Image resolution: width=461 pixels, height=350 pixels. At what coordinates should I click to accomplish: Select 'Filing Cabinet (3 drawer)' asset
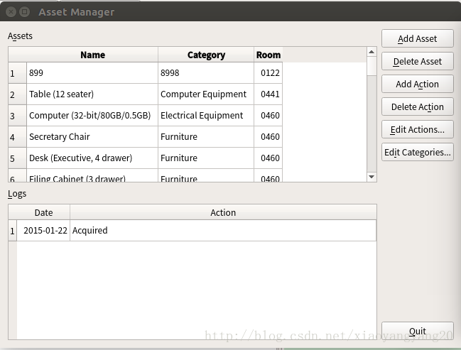click(92, 175)
